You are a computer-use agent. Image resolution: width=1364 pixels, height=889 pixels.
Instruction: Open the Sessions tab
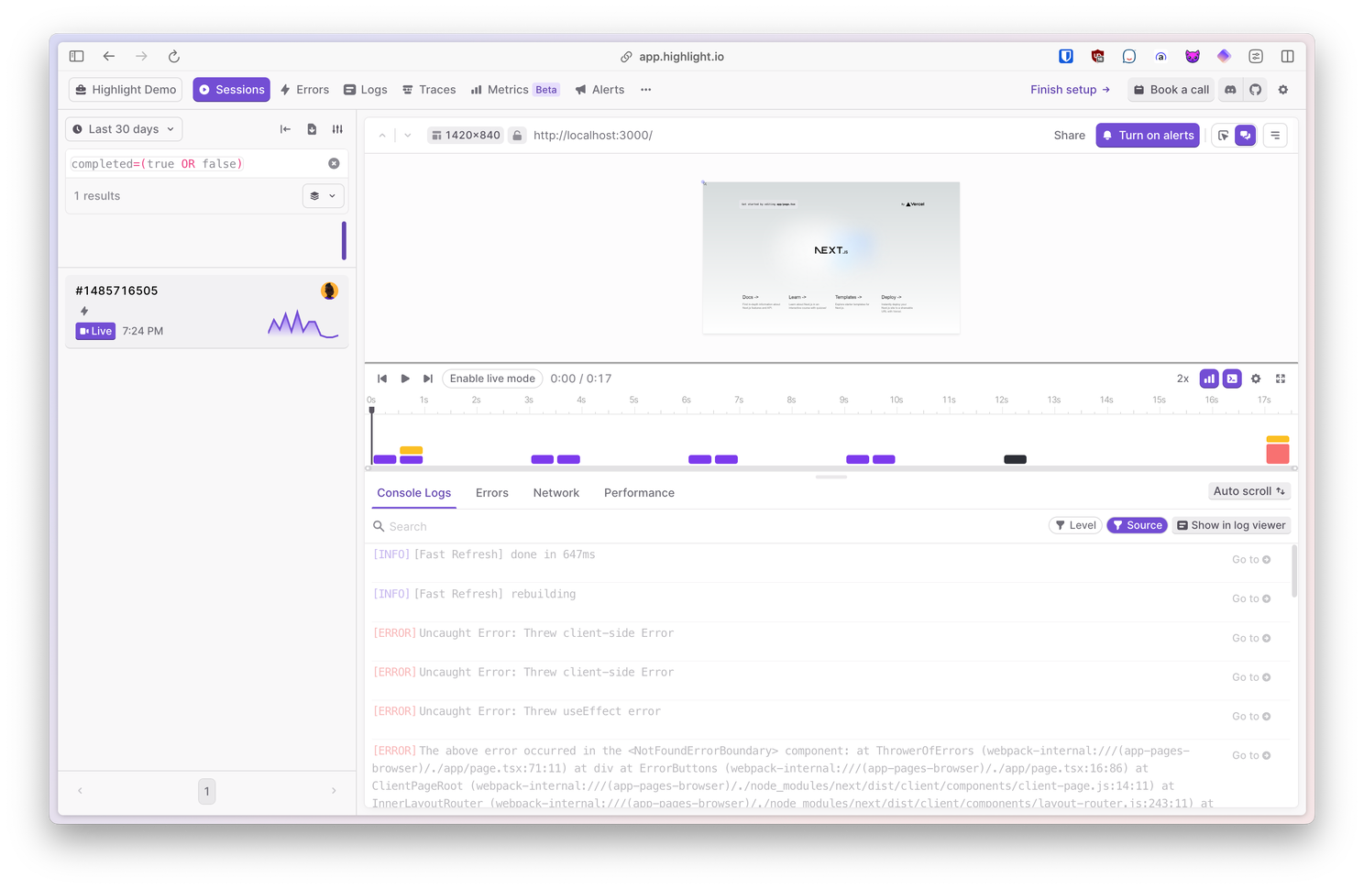point(231,90)
